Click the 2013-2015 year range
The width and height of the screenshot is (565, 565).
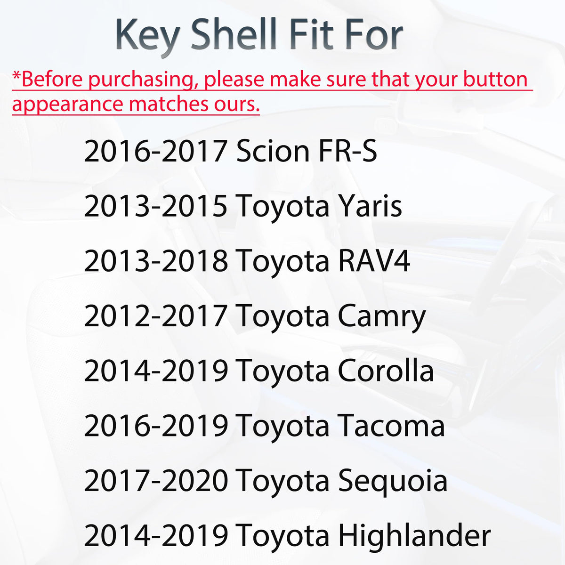click(155, 207)
